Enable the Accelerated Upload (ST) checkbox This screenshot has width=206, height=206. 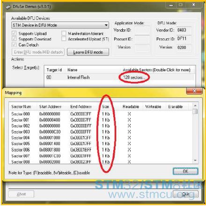pos(64,39)
